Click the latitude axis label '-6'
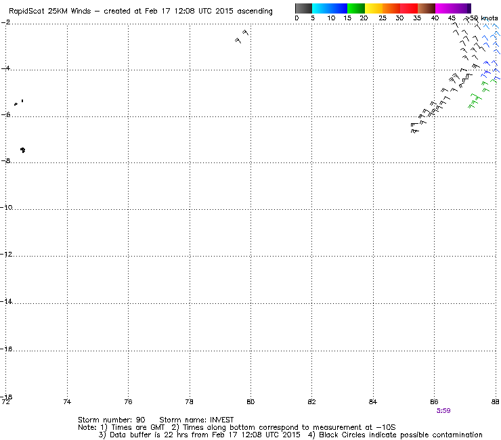This screenshot has width=501, height=440. click(5, 114)
